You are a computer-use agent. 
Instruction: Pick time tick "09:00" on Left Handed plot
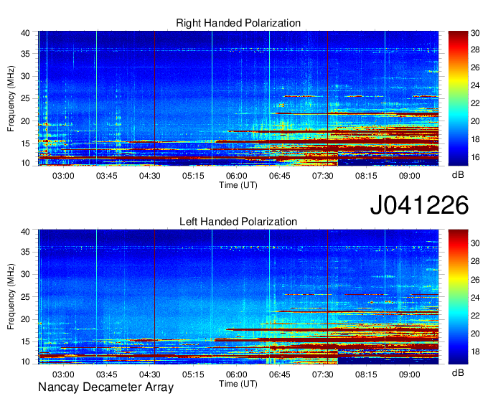(409, 374)
